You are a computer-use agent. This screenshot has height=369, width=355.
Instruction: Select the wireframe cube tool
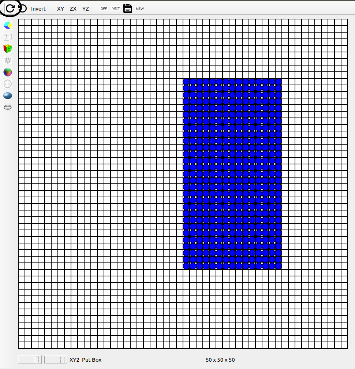pyautogui.click(x=7, y=37)
